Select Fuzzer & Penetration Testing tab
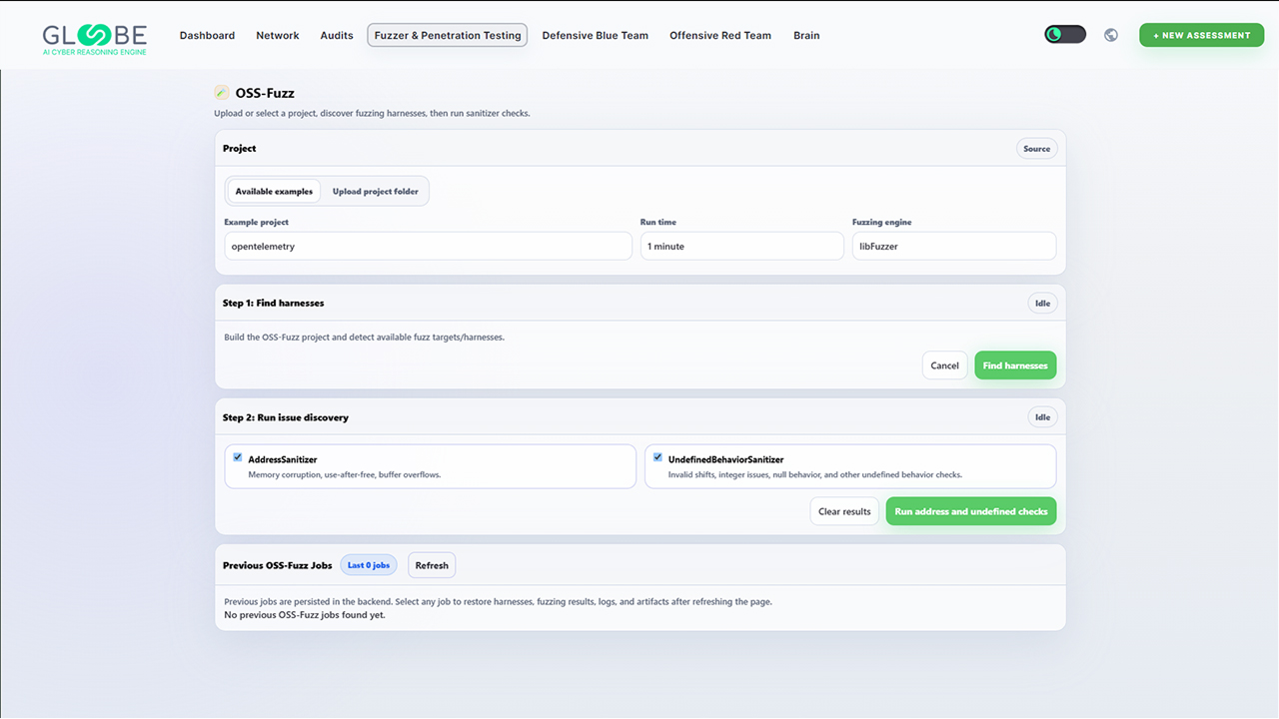 pyautogui.click(x=448, y=35)
